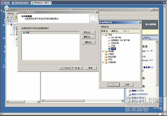Click the back arrow toolbar icon
The width and height of the screenshot is (167, 116).
(x=8, y=17)
